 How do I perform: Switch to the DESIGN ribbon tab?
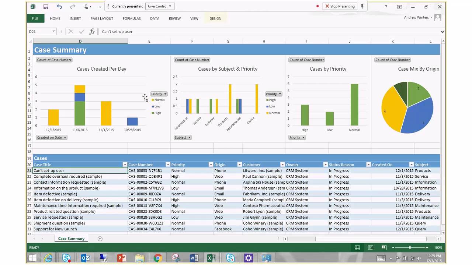(x=215, y=18)
